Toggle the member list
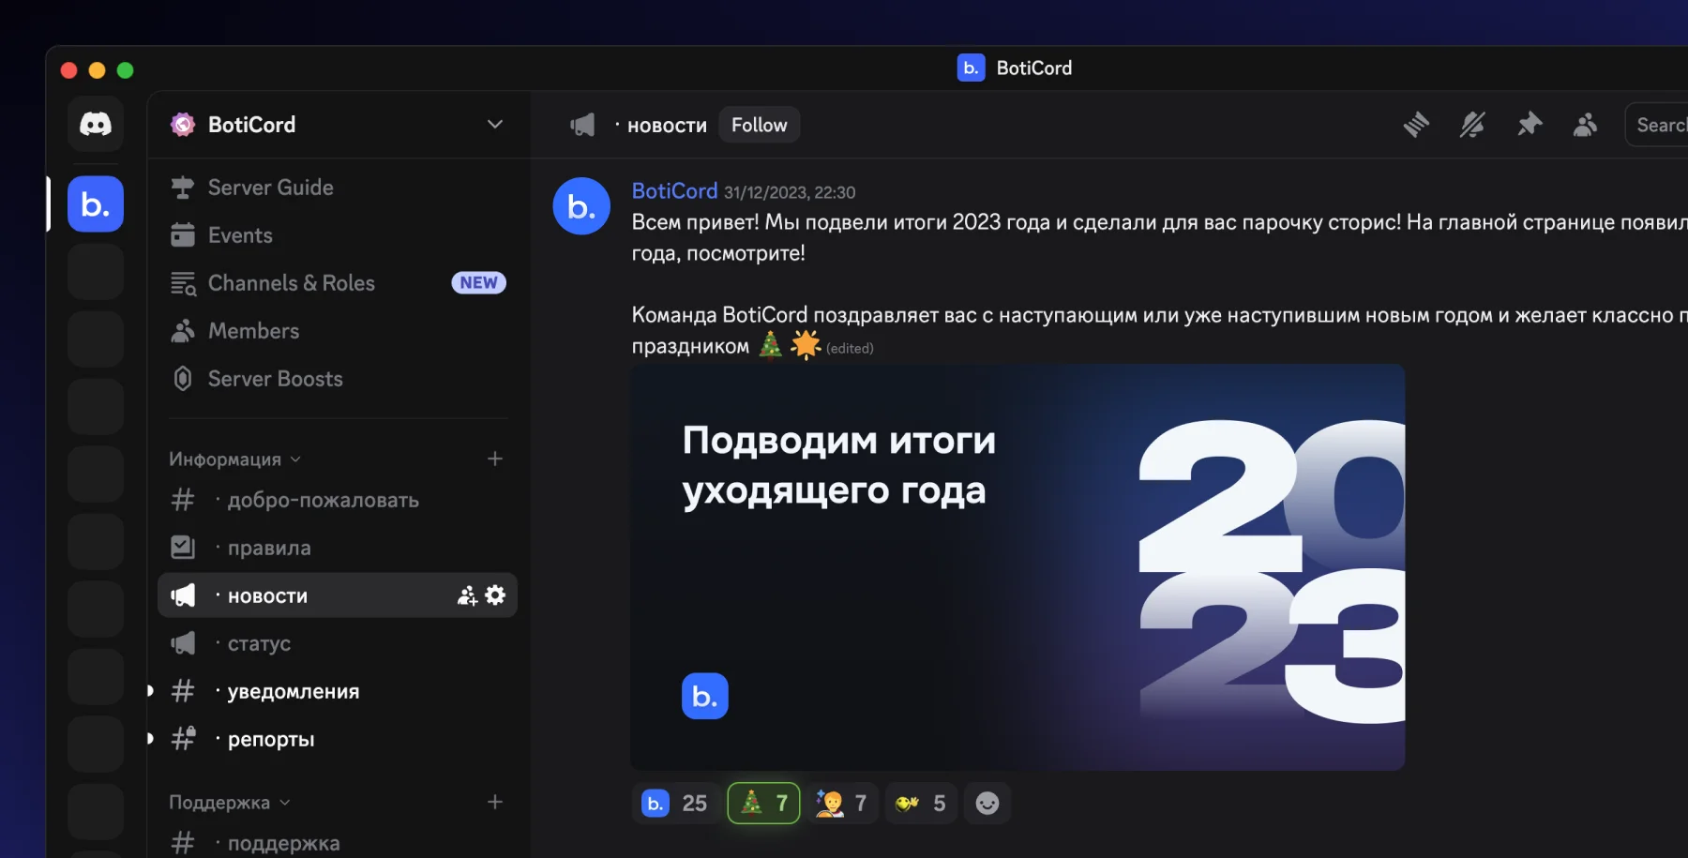 [1586, 125]
